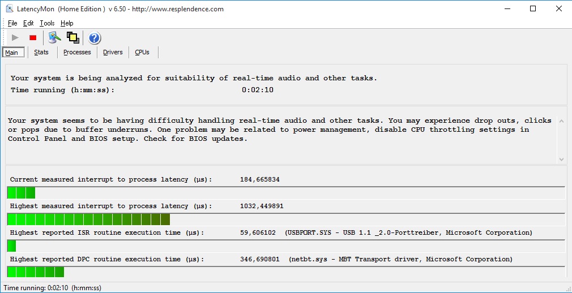Open the File menu

[12, 23]
